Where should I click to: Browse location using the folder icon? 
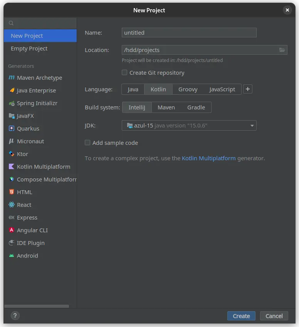(x=282, y=50)
